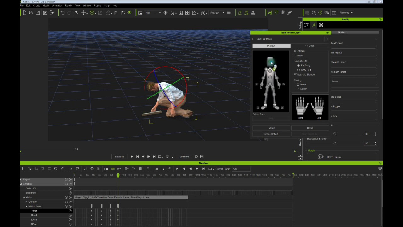Toggle the Realtime playback button
Viewport: 403px width, 227px height.
point(119,156)
